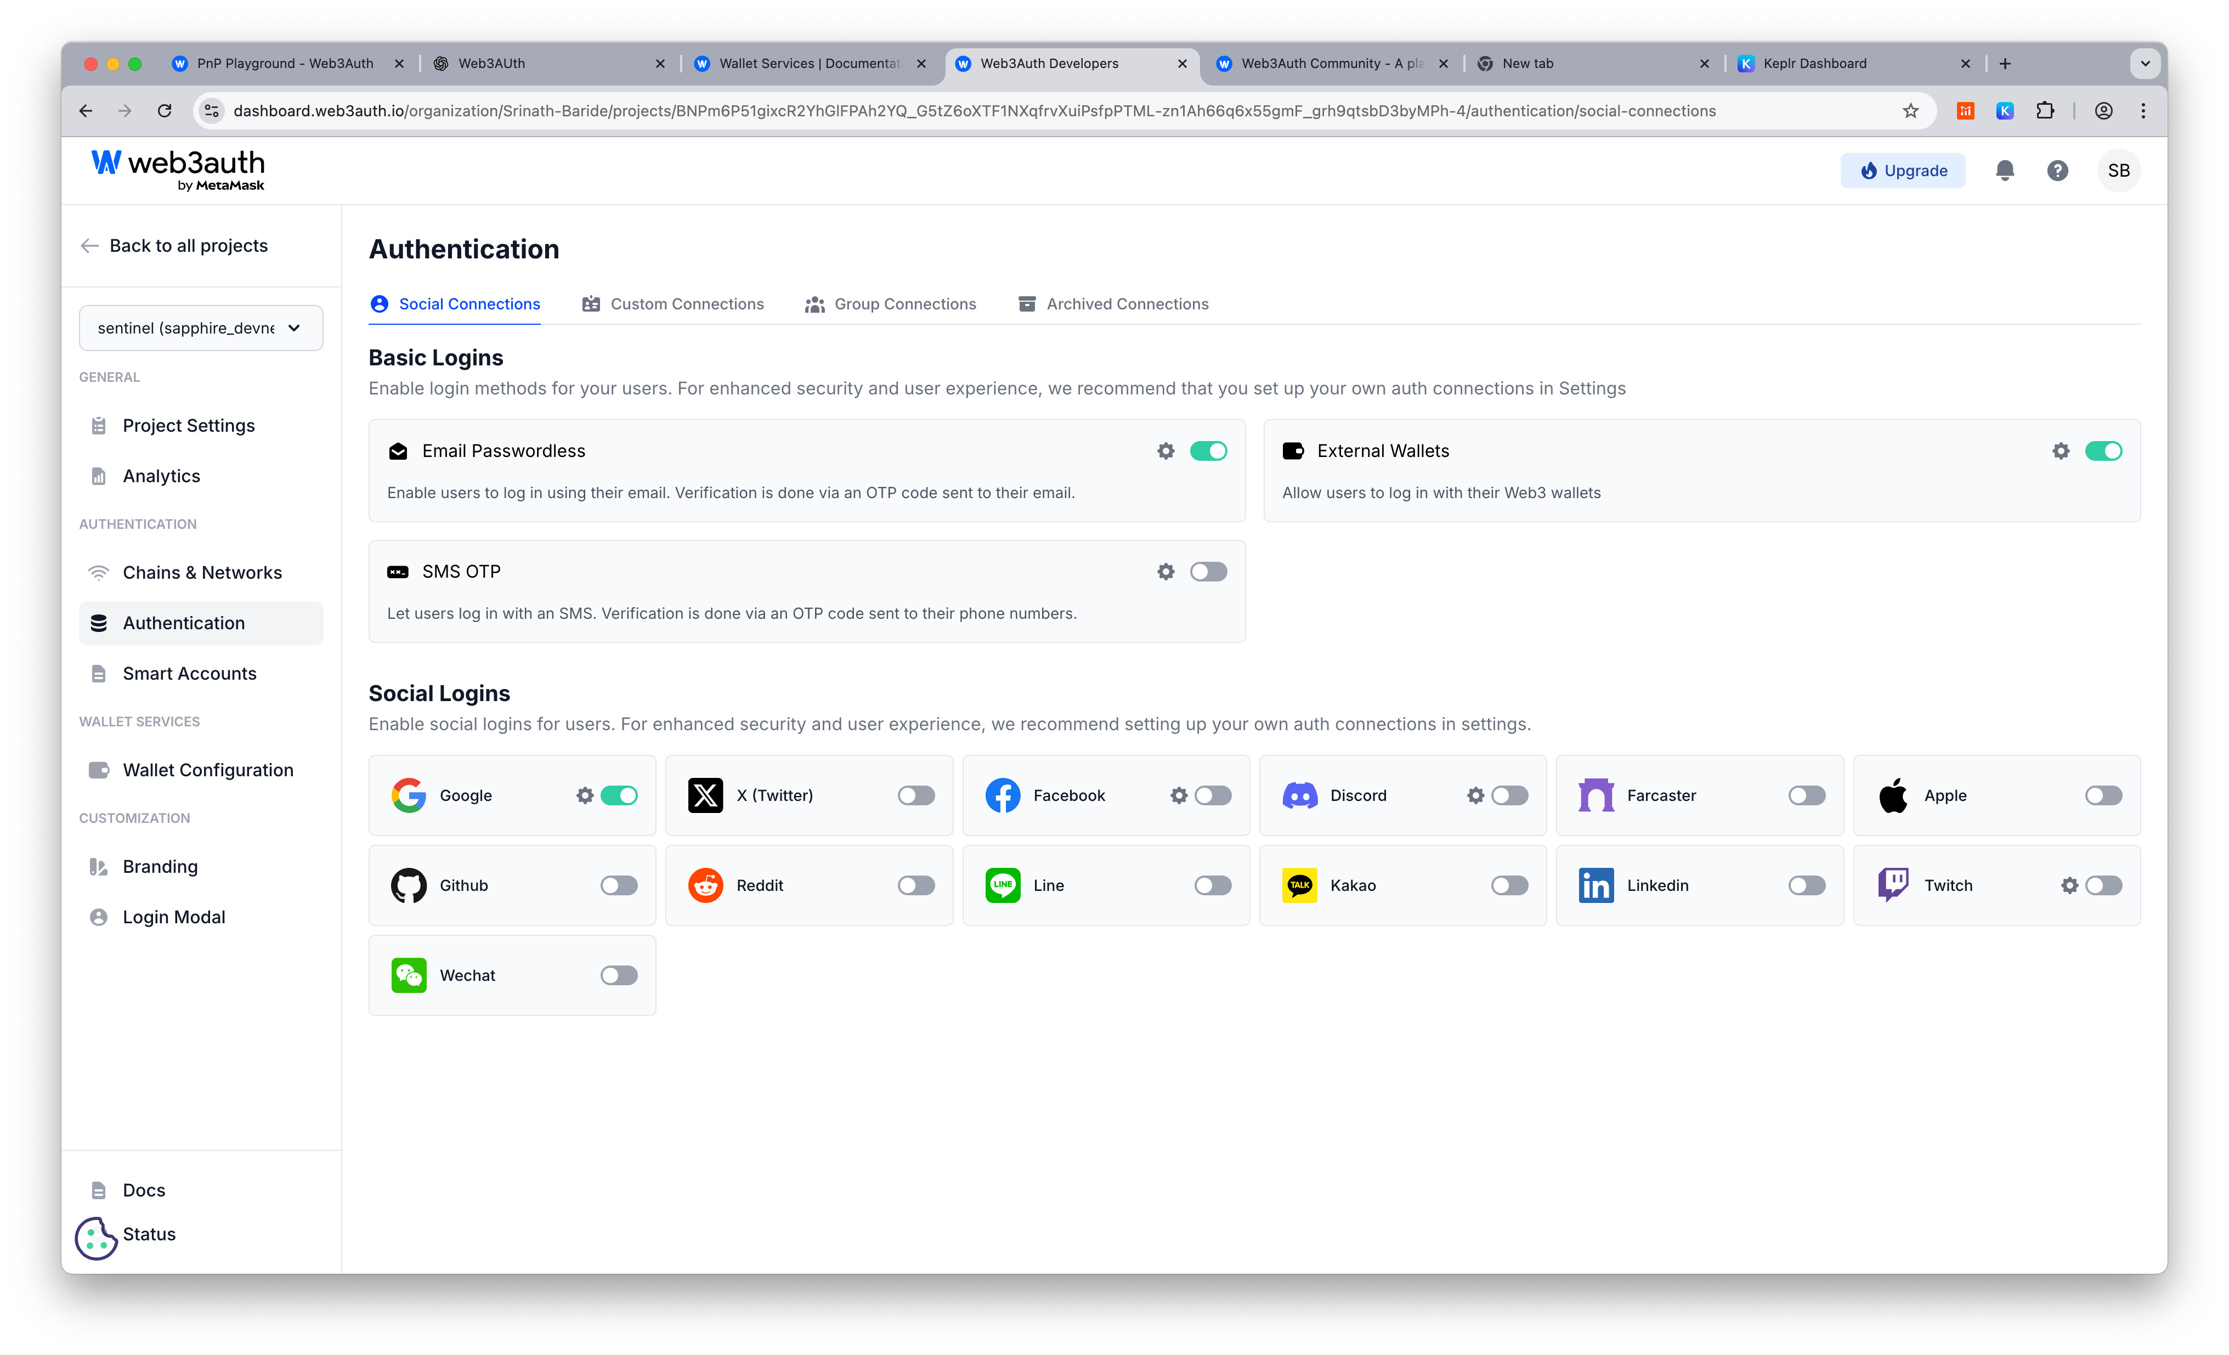Open Analytics in sidebar
Screen dimensions: 2229x1355
point(201,476)
